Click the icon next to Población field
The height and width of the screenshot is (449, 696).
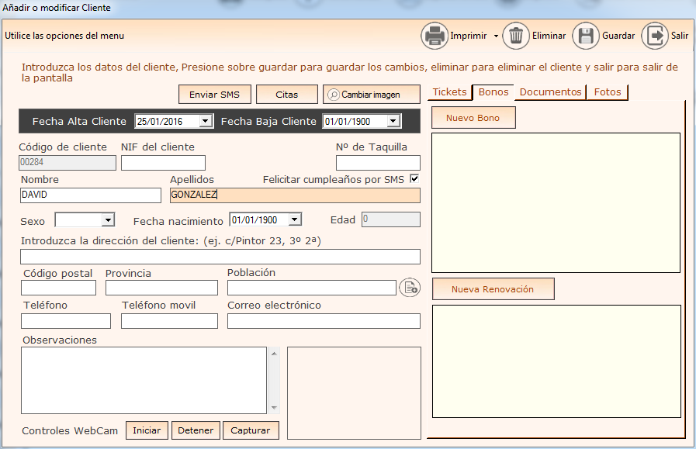[409, 288]
